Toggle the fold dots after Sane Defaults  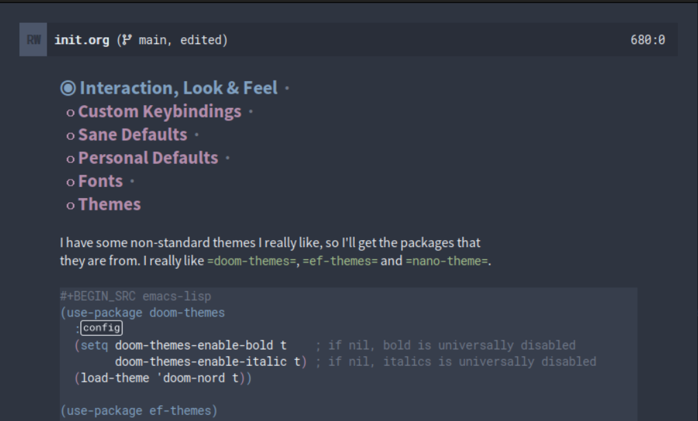pos(196,134)
